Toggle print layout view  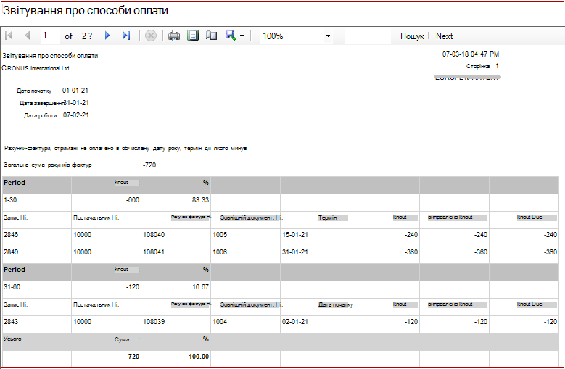click(x=193, y=36)
